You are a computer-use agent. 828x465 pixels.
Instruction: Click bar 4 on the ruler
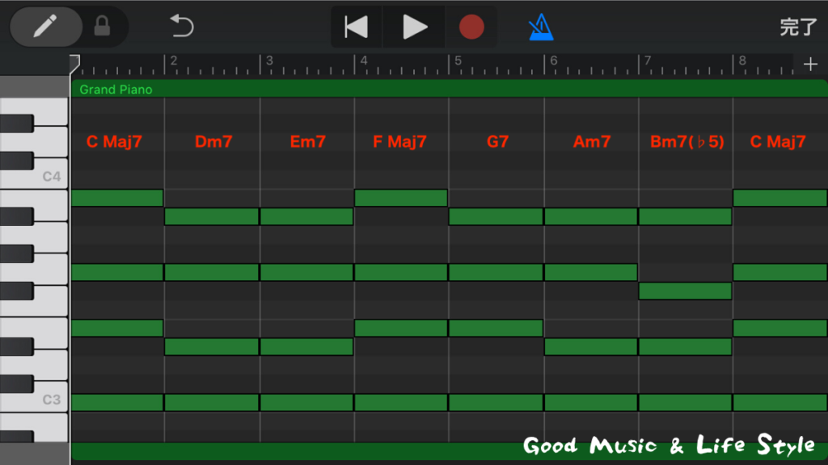pos(364,61)
